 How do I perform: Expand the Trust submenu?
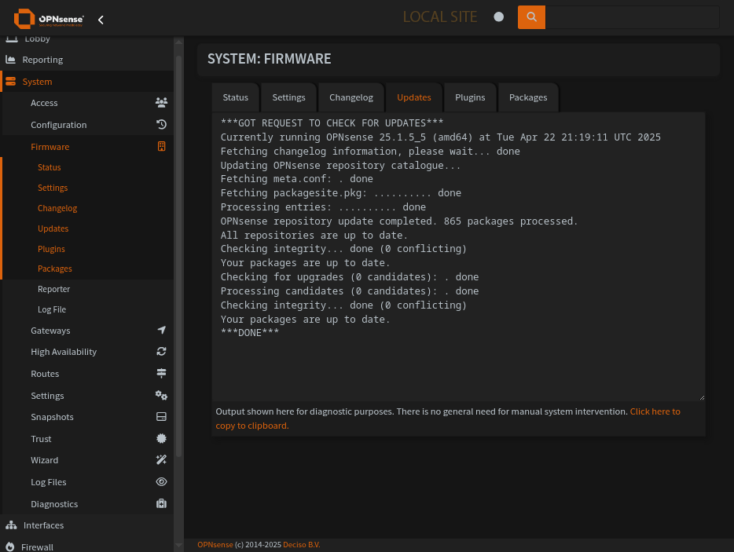click(x=88, y=439)
